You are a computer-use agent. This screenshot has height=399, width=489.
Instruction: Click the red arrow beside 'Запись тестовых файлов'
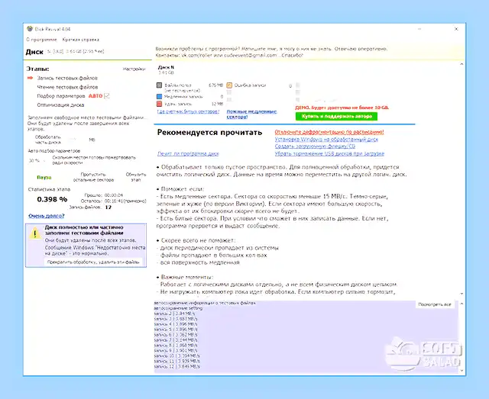31,78
